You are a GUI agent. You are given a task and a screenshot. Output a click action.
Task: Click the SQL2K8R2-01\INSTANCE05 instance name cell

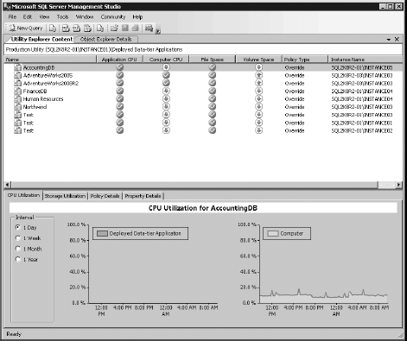pyautogui.click(x=362, y=67)
